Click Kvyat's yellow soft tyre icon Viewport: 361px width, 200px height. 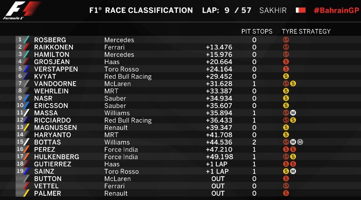[286, 76]
